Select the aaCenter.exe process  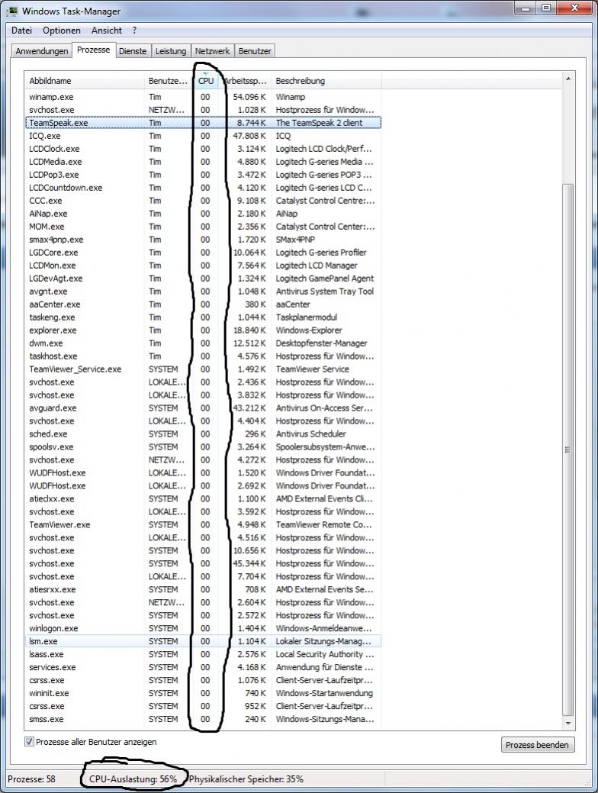pyautogui.click(x=203, y=305)
